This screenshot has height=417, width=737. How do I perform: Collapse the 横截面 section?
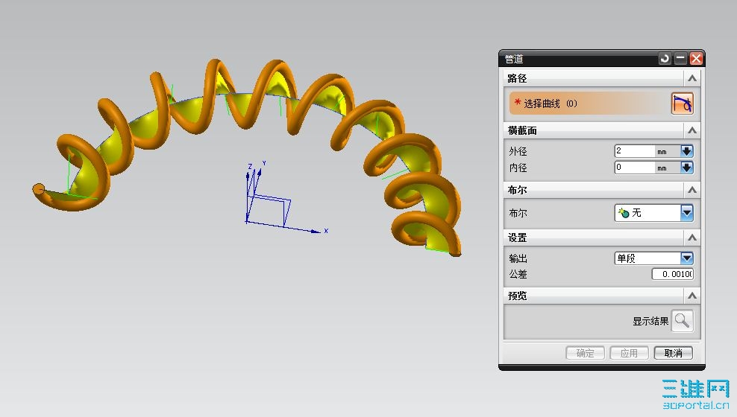[x=692, y=130]
